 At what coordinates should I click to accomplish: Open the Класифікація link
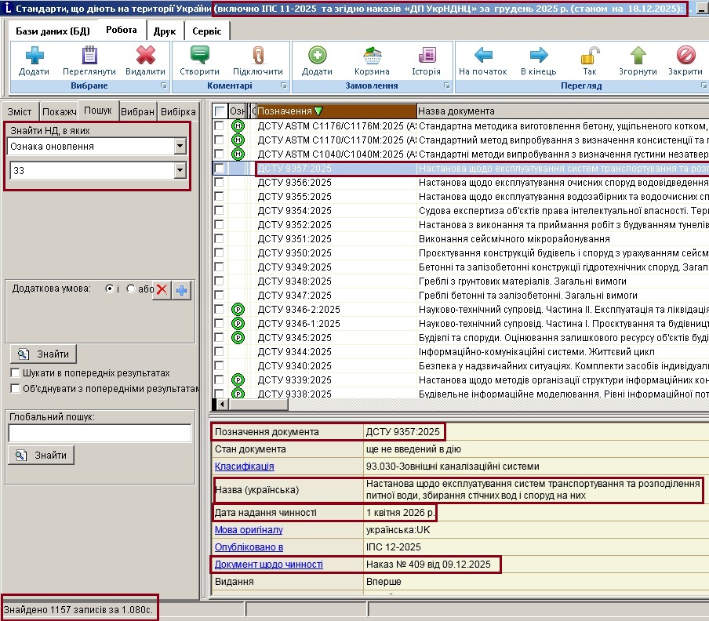coord(245,467)
